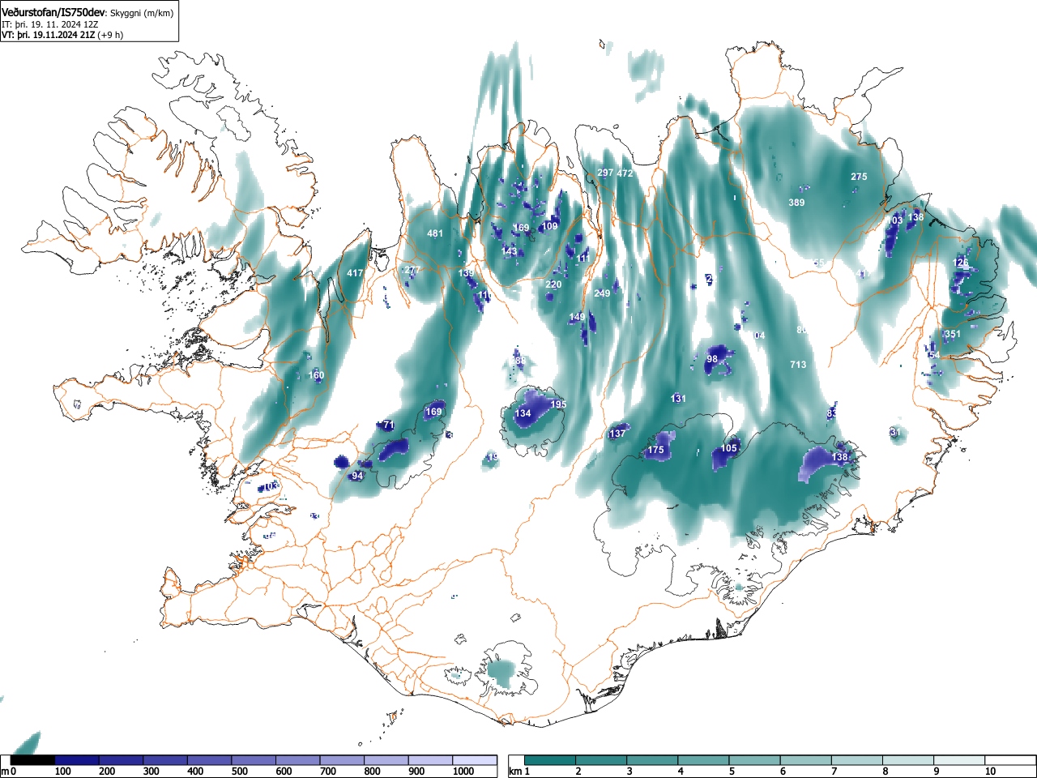Click the visibility value '131' on the map
Viewport: 1037px width, 778px height.
678,398
